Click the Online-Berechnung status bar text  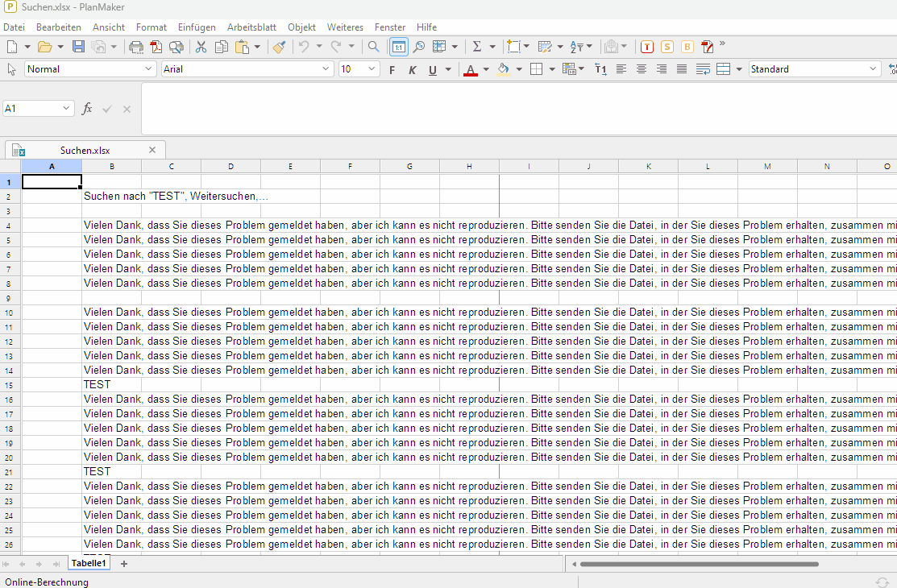(47, 582)
